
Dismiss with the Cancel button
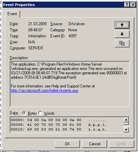click(95, 144)
